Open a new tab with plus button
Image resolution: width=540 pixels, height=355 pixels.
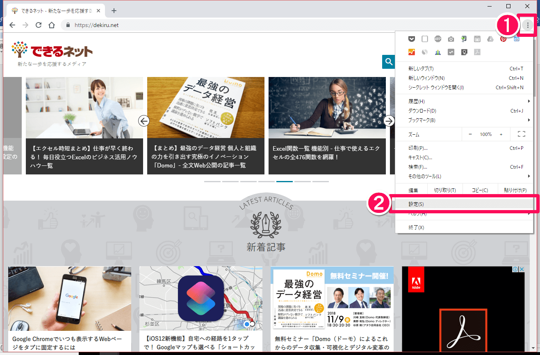pos(114,10)
